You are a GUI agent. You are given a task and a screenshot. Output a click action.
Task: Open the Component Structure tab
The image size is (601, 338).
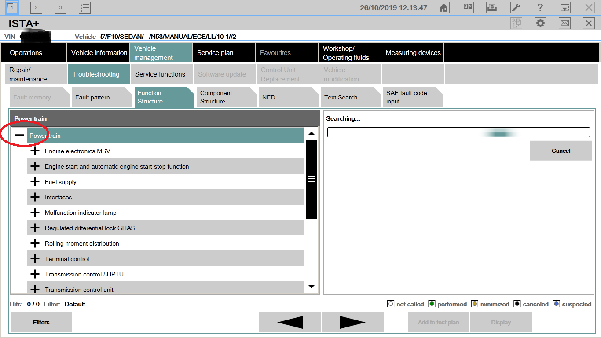(225, 97)
